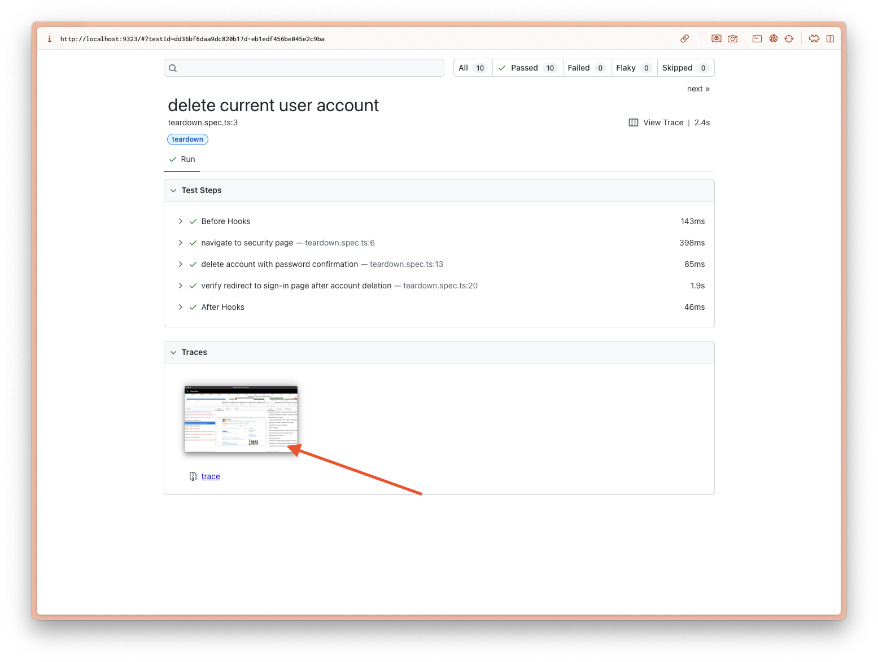Click the site info icon beside URL

click(50, 39)
